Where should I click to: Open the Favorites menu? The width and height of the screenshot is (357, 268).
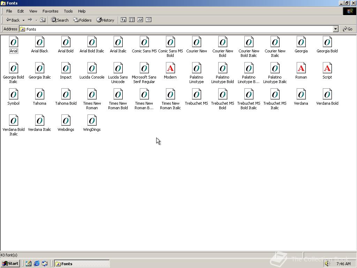point(50,11)
